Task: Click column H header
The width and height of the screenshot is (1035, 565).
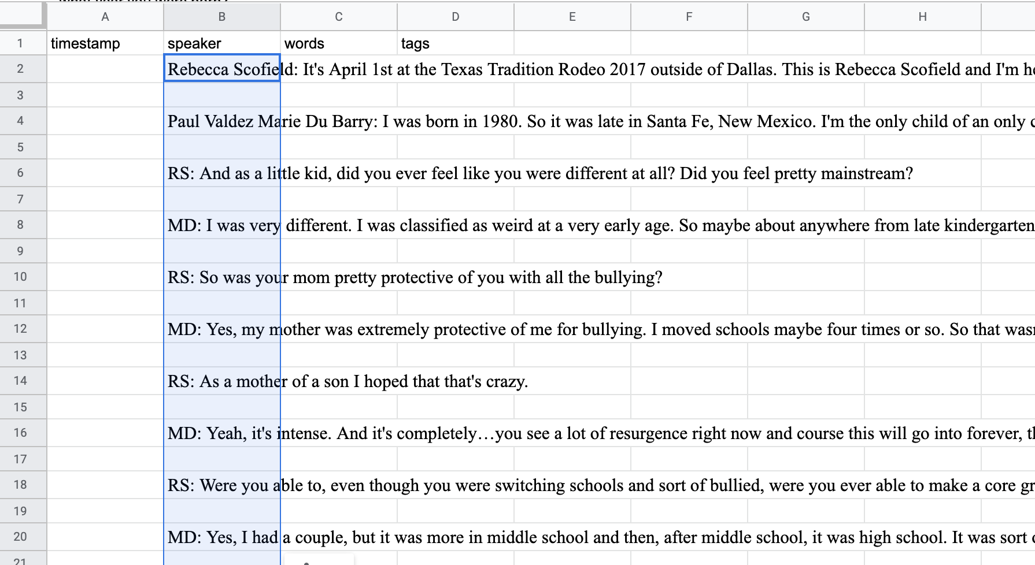Action: 923,17
